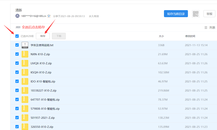
Task: Sort files by 修改时间 column header
Action: (190, 36)
